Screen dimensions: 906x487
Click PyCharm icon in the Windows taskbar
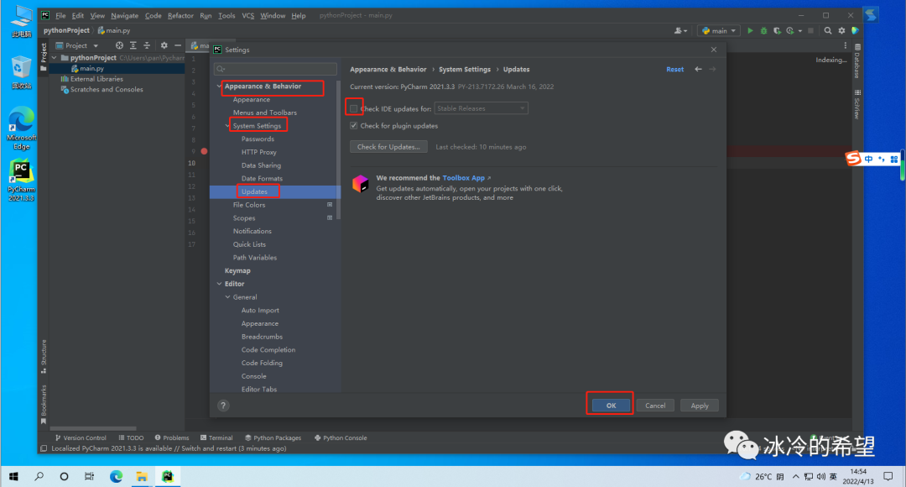point(168,476)
